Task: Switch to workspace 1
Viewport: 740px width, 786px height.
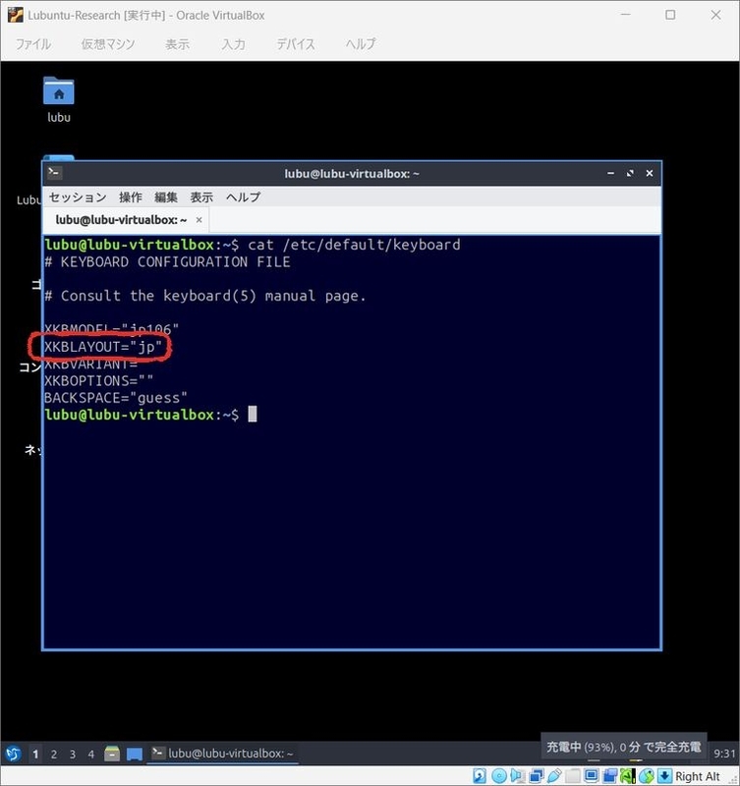Action: (x=35, y=754)
